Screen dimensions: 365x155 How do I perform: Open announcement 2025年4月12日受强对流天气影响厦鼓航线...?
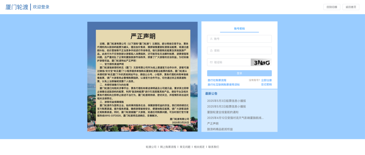pos(235,118)
